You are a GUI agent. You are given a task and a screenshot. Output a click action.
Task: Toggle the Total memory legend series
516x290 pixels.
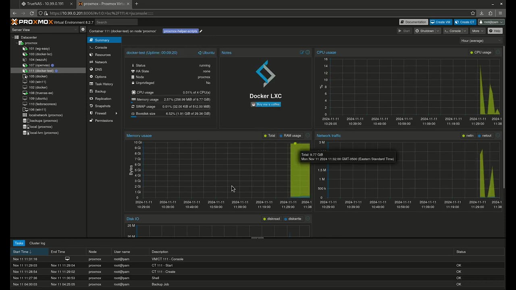point(269,135)
